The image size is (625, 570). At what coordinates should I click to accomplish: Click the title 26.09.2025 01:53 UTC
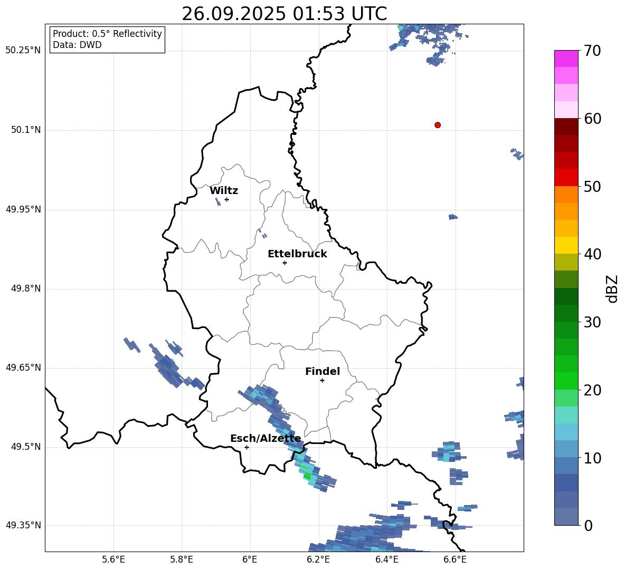point(285,14)
